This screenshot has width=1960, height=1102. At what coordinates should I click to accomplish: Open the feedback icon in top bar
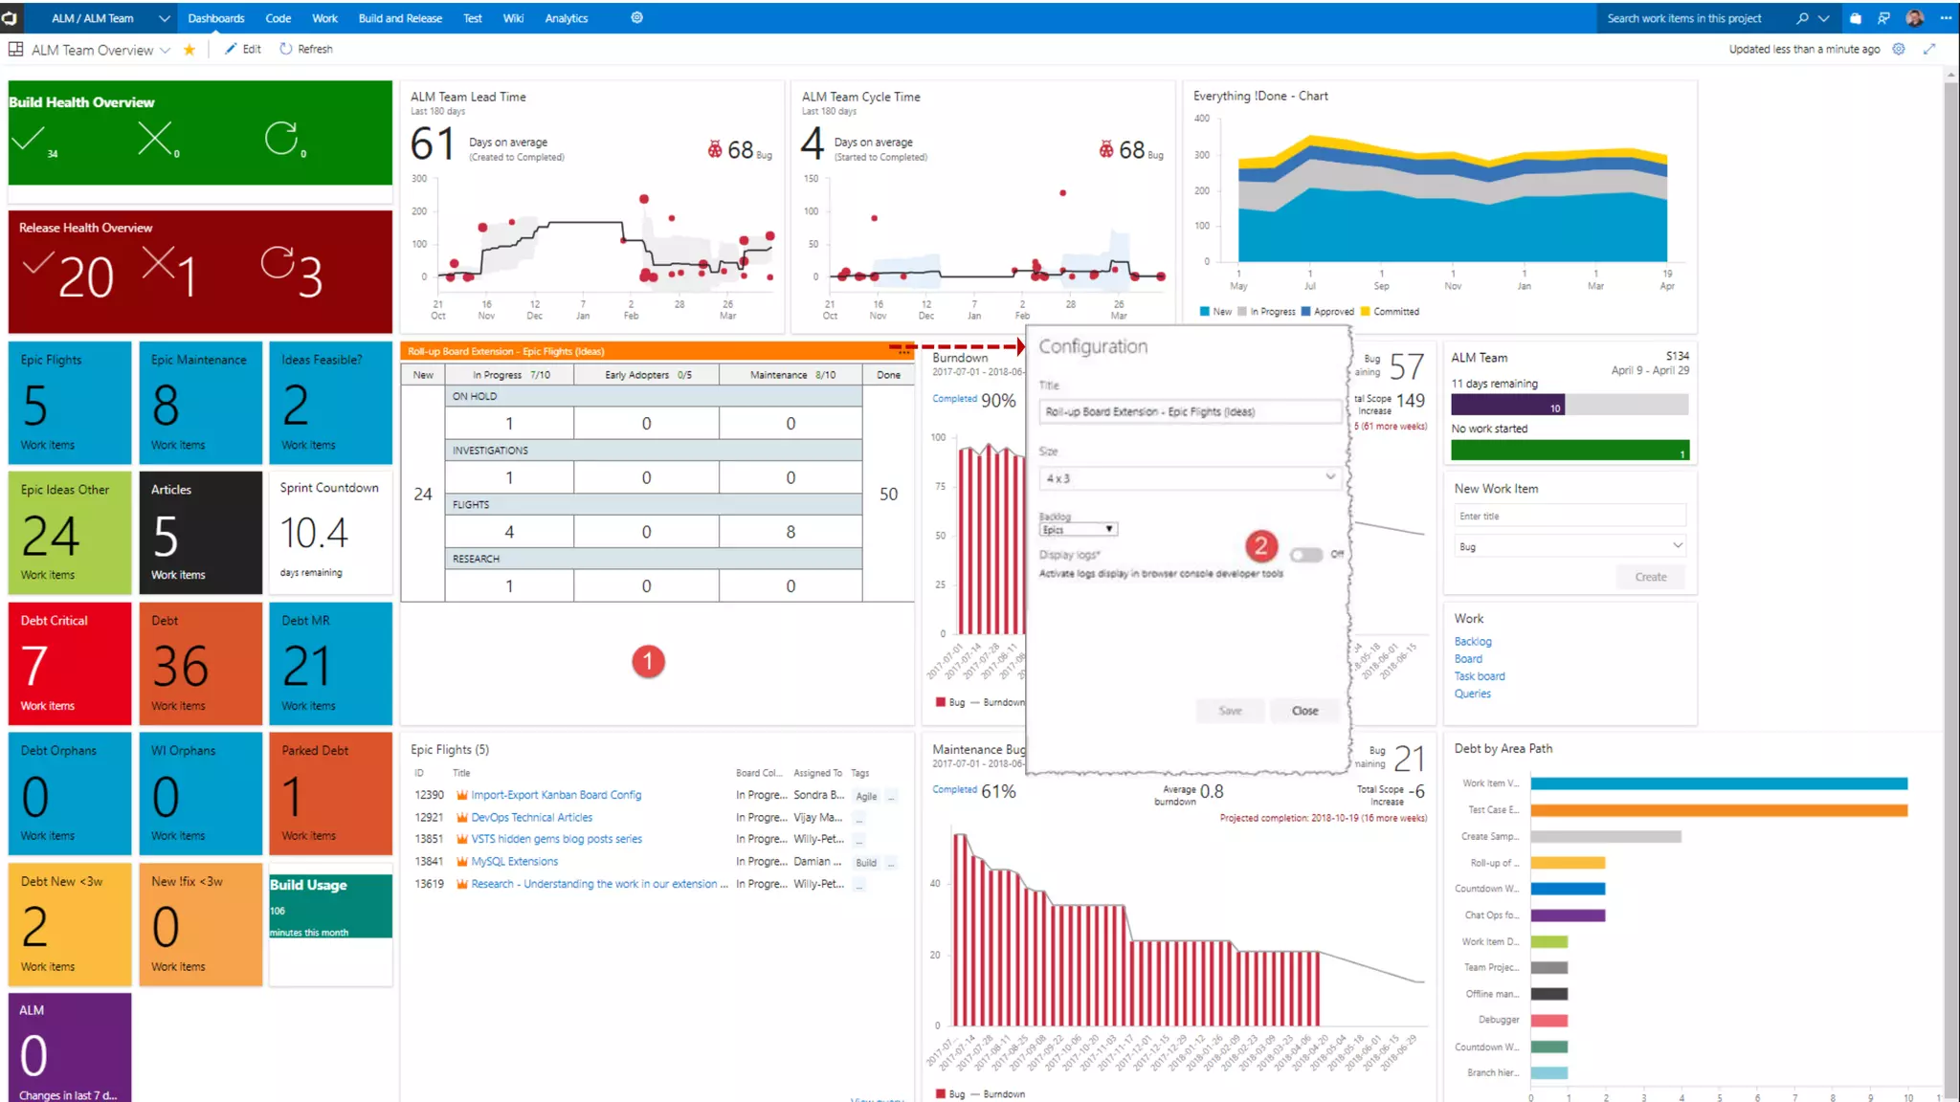click(x=1883, y=18)
